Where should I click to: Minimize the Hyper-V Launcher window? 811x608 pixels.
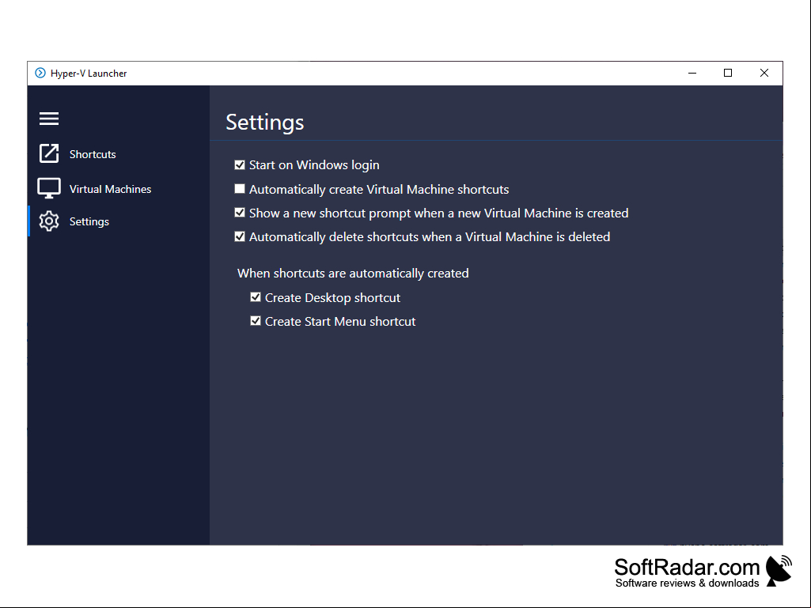(692, 73)
